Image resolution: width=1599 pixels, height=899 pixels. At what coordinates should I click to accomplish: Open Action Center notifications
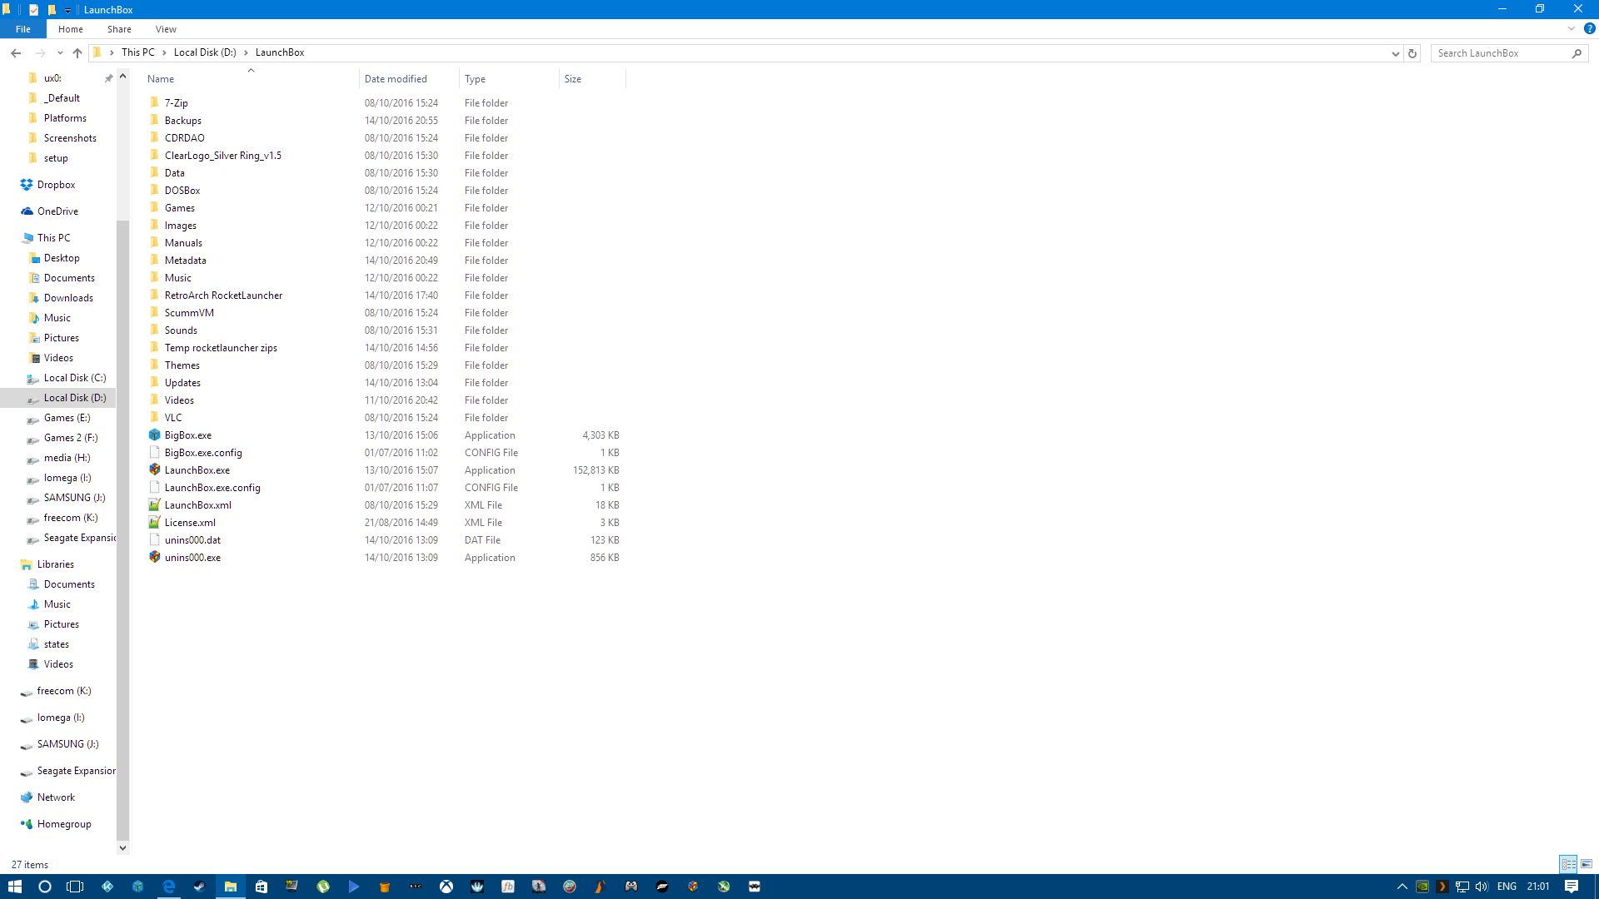[1572, 887]
